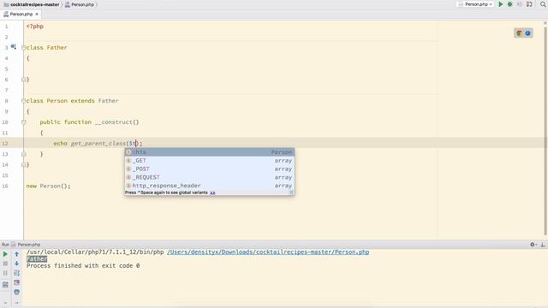The height and width of the screenshot is (308, 548).
Task: Collapse the class Person fold marker
Action: coord(23,101)
